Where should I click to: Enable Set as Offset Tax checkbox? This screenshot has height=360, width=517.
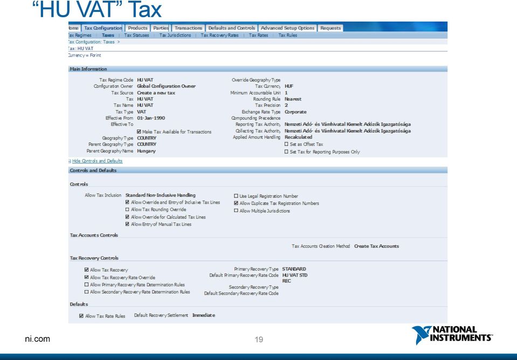[x=286, y=144]
